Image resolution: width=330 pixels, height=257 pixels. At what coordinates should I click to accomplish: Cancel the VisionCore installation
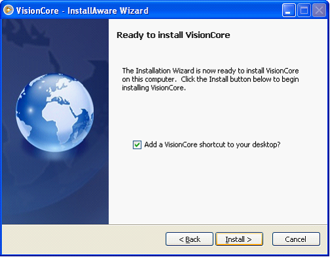[296, 239]
